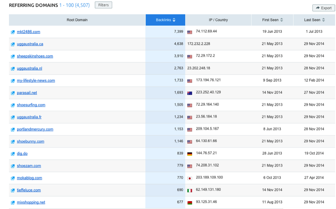The image size is (336, 209).
Task: Open the uggaustralia.nl domain link
Action: (29, 68)
